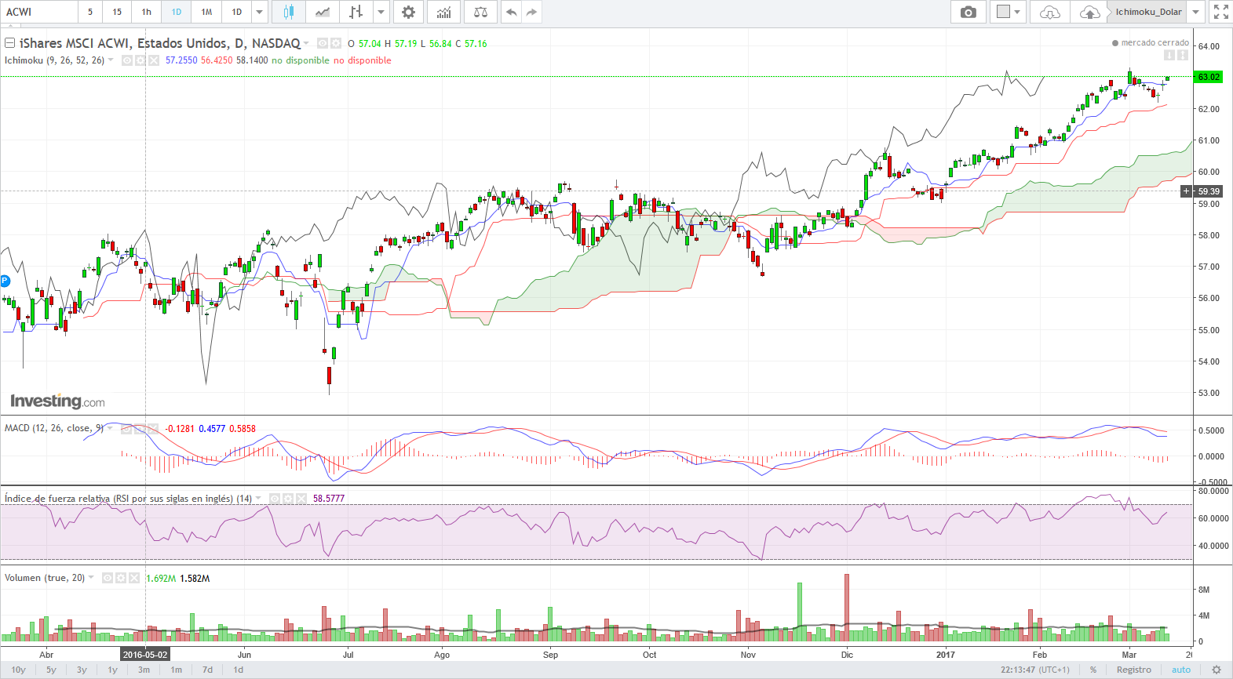Click the 22:13:47 (UTC+1) timezone clock

1034,670
